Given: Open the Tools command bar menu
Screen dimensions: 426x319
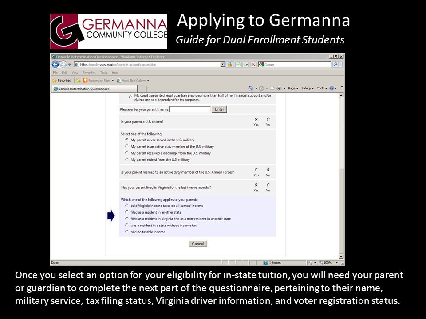Looking at the screenshot, I should pyautogui.click(x=322, y=89).
